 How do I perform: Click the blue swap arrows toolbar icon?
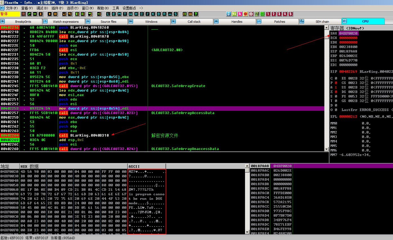228,14
